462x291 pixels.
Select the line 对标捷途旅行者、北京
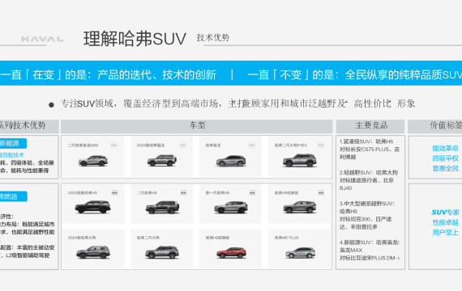point(366,180)
